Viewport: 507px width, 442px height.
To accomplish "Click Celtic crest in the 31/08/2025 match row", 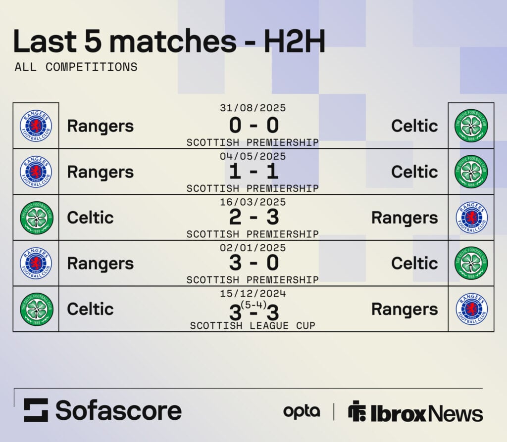I will pos(471,126).
